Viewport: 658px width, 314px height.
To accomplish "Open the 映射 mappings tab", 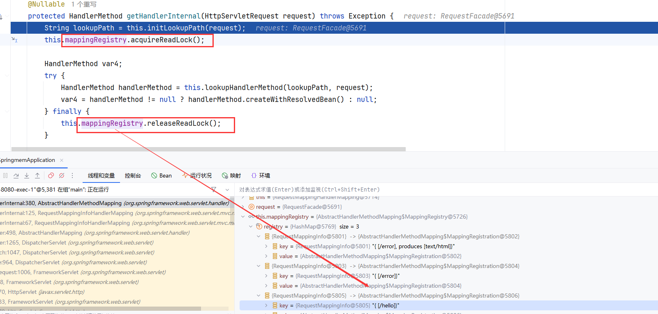I will click(231, 175).
